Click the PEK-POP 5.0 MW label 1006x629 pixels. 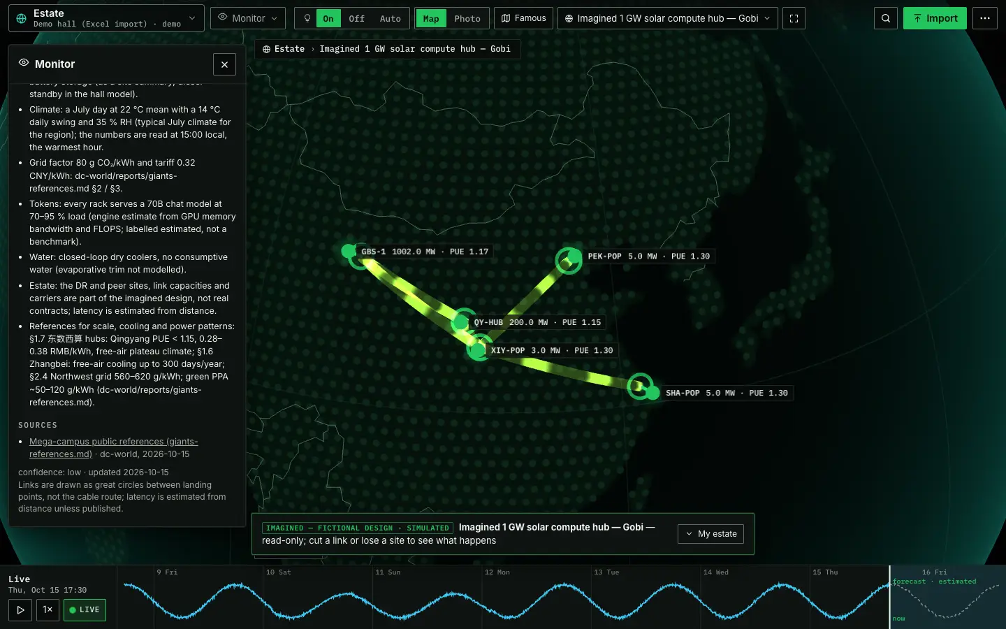[648, 256]
